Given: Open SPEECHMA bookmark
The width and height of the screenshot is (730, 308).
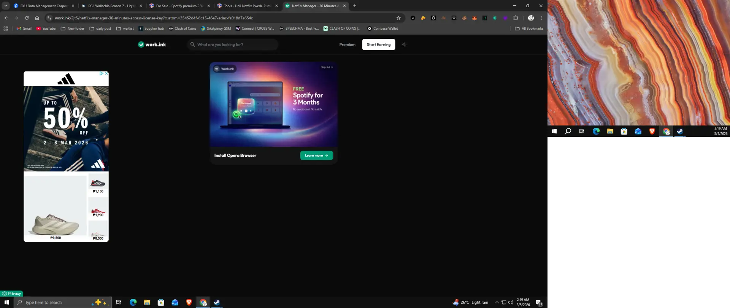Looking at the screenshot, I should (299, 29).
